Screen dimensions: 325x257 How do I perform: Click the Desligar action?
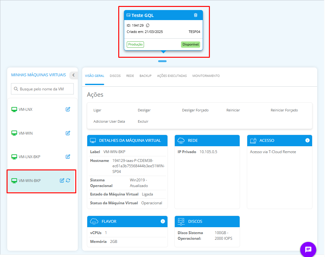(144, 110)
